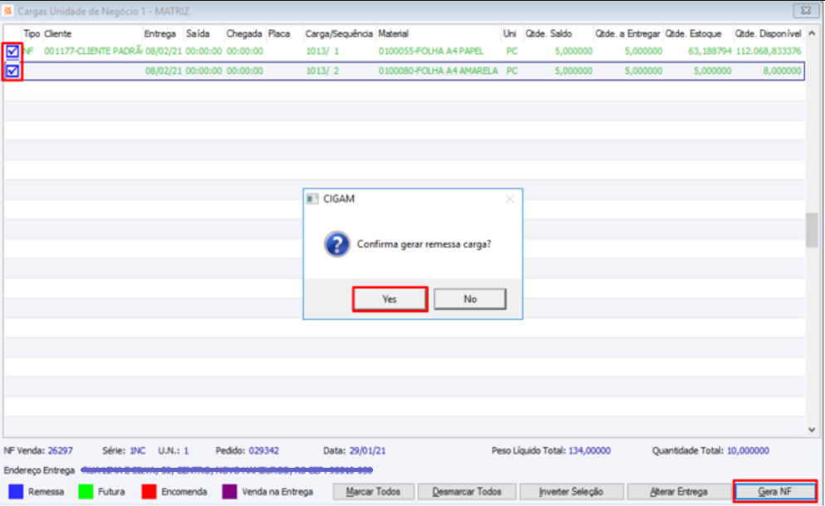This screenshot has height=506, width=825.
Task: Click the Qtde. Disponível column header
Action: click(769, 34)
